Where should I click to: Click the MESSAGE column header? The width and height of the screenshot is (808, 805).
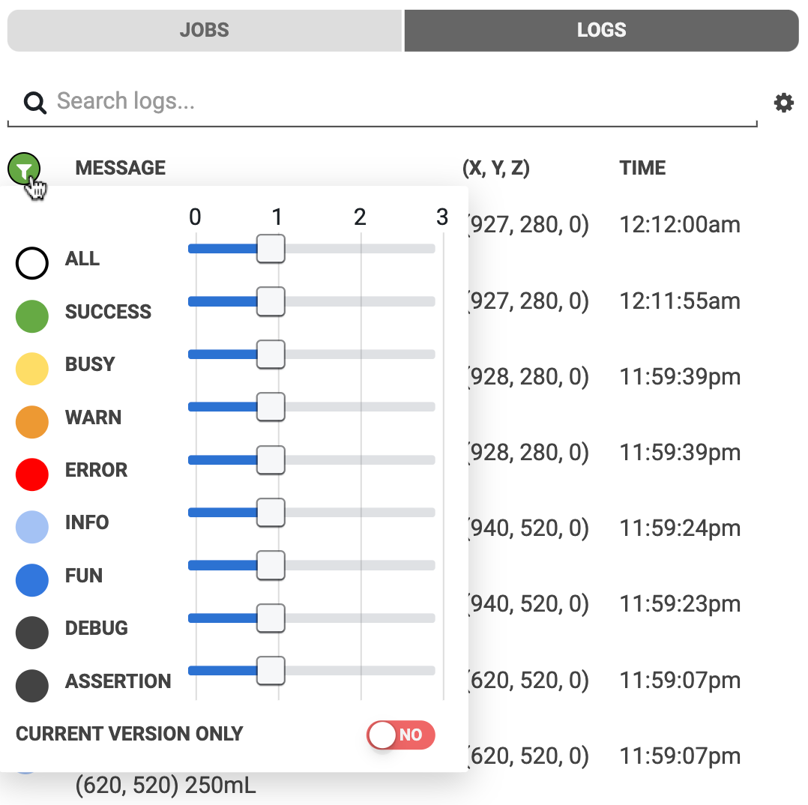coord(120,168)
